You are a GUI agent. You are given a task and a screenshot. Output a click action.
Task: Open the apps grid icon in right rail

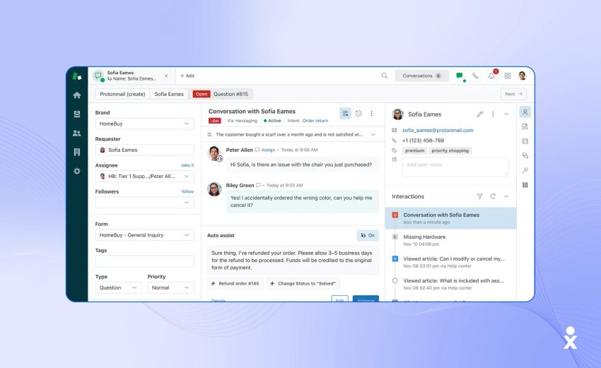(525, 185)
